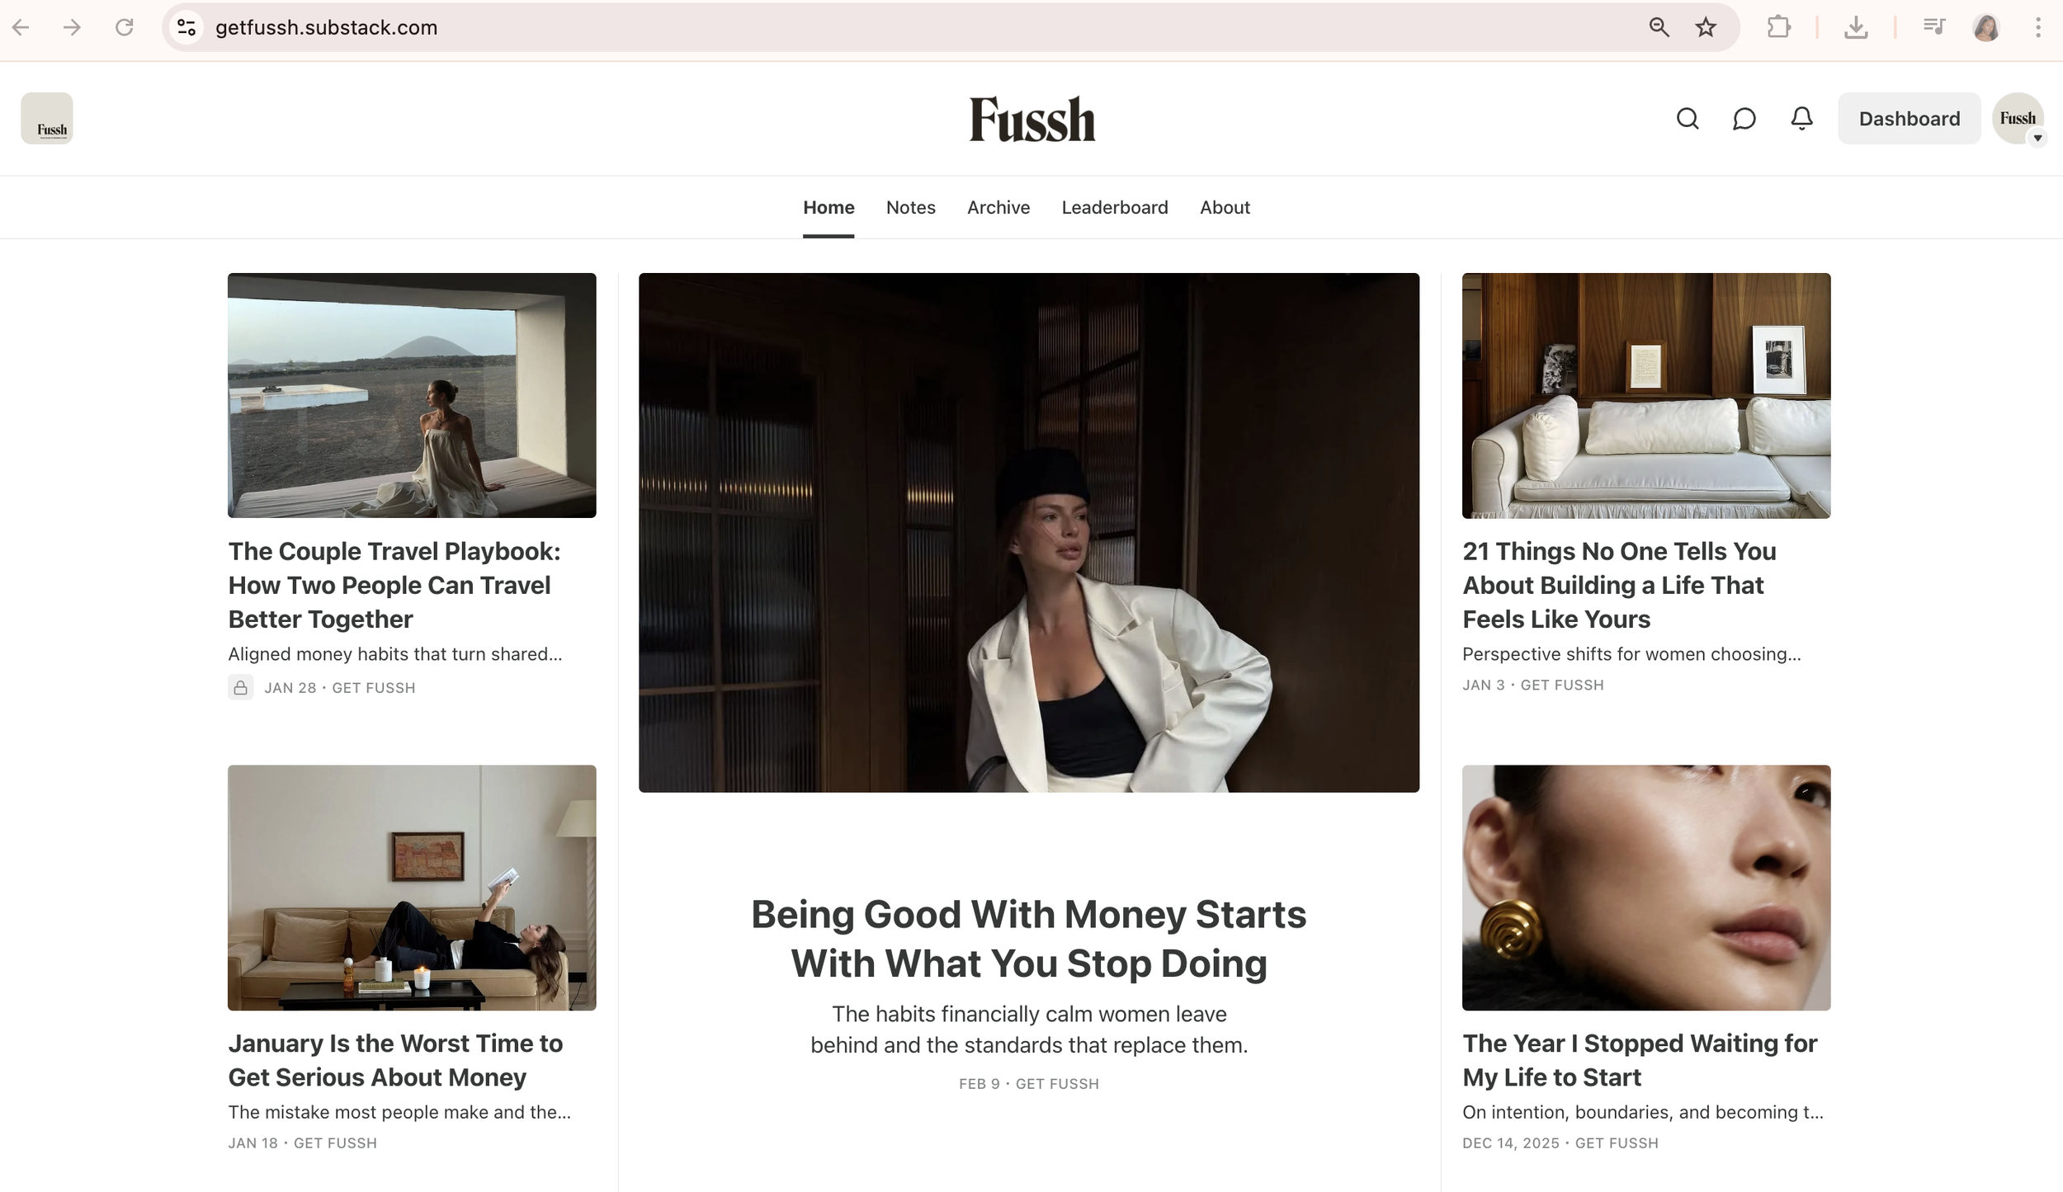Image resolution: width=2063 pixels, height=1192 pixels.
Task: View site information in the address bar
Action: click(186, 27)
